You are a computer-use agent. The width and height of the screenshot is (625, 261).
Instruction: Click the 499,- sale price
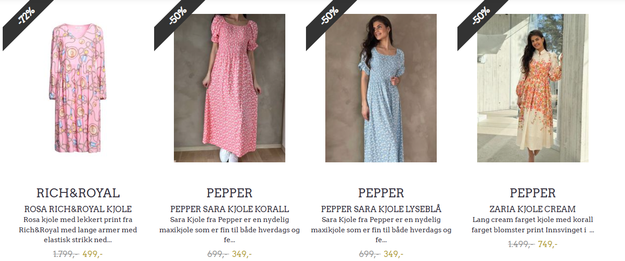coord(93,254)
